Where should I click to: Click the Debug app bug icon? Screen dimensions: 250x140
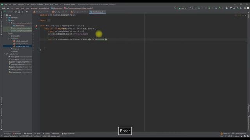[x=209, y=8]
